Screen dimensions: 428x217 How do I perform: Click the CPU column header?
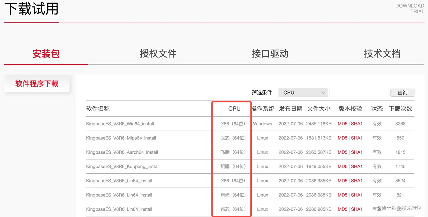point(234,109)
